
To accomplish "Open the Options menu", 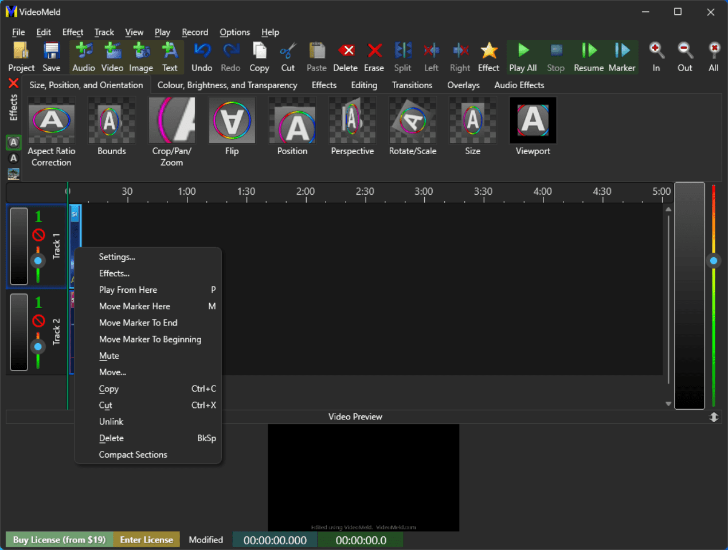I will point(235,32).
